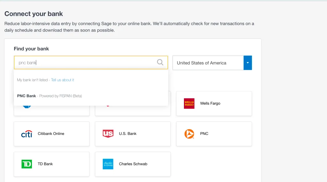
Task: Click the green TD logo icon
Action: pos(27,164)
